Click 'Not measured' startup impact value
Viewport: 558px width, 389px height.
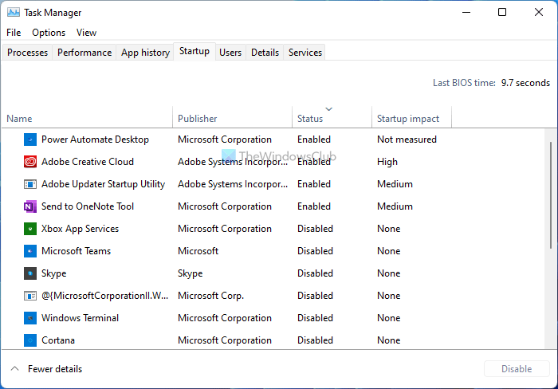pos(407,139)
